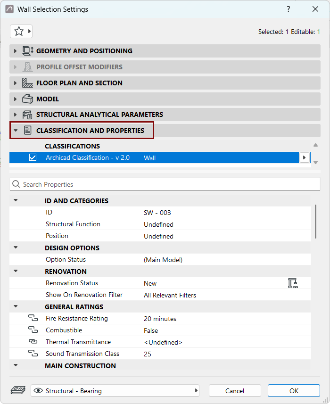Click the link icon beside Combustible
This screenshot has width=330, height=404.
(x=33, y=330)
